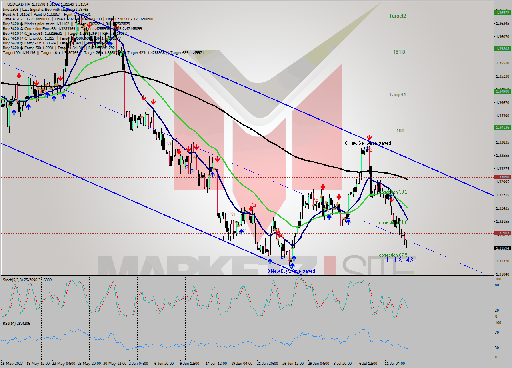Click the 1.31320 price axis value

[502, 261]
